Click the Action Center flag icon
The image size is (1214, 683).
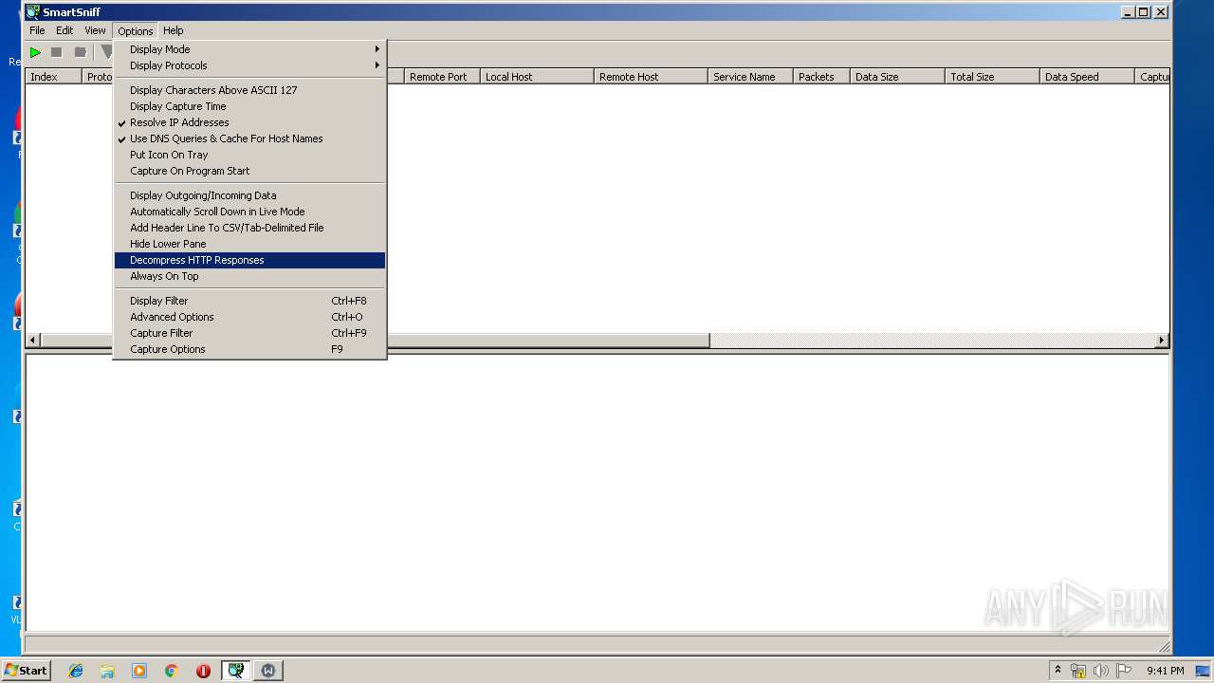(x=1123, y=671)
